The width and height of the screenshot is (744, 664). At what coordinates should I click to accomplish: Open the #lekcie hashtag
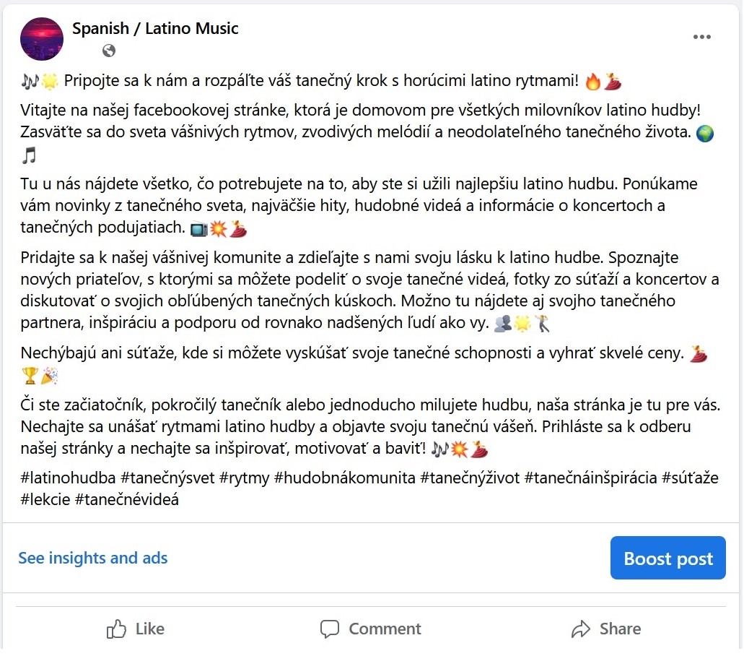click(x=45, y=500)
